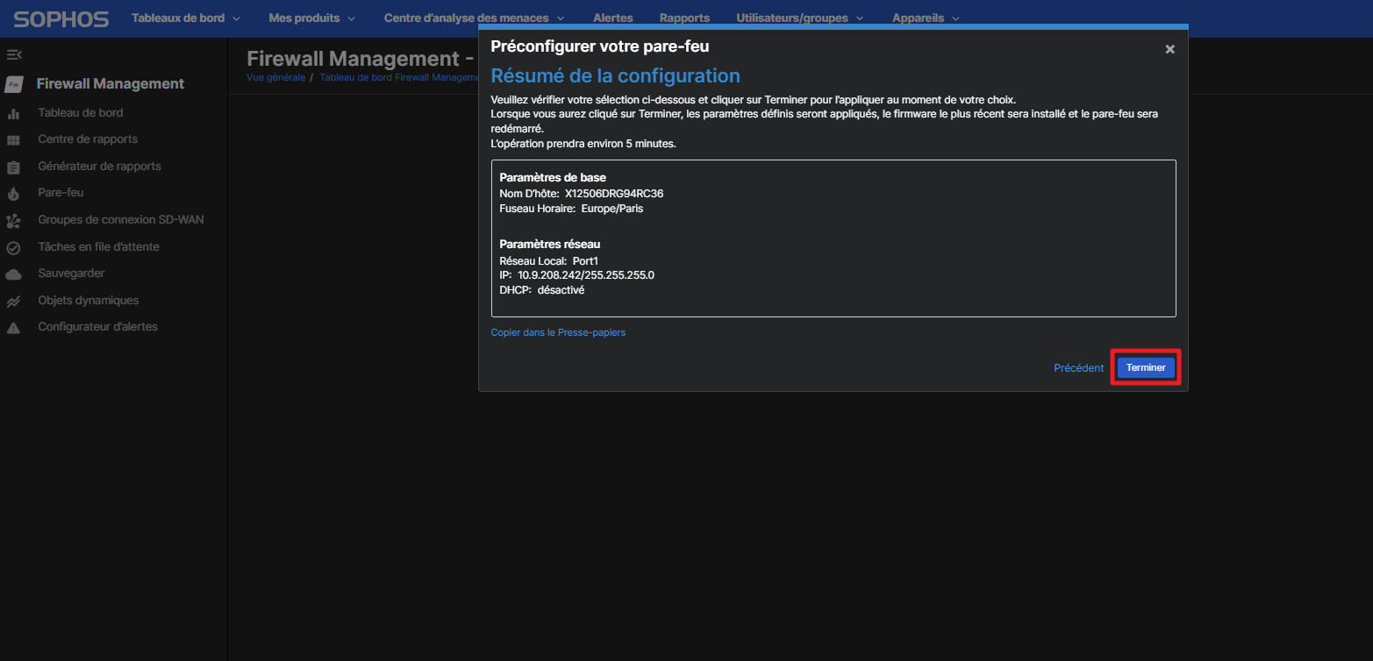
Task: Open Configurateur d'alertes in sidebar
Action: (98, 326)
